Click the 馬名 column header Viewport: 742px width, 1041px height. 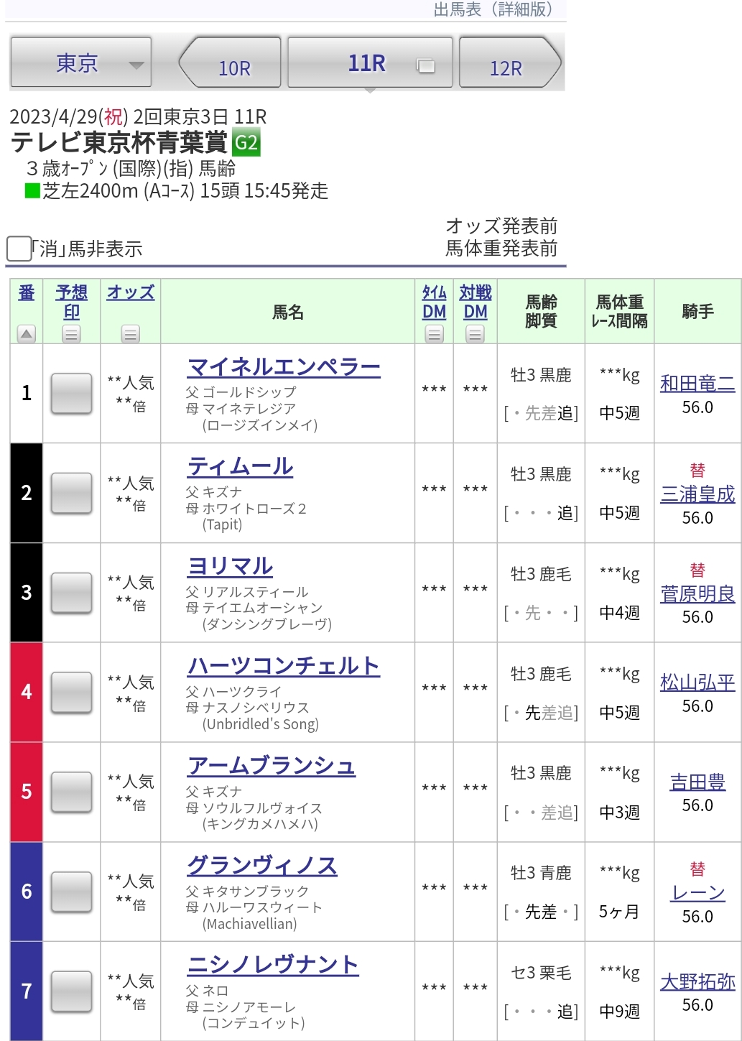point(288,312)
